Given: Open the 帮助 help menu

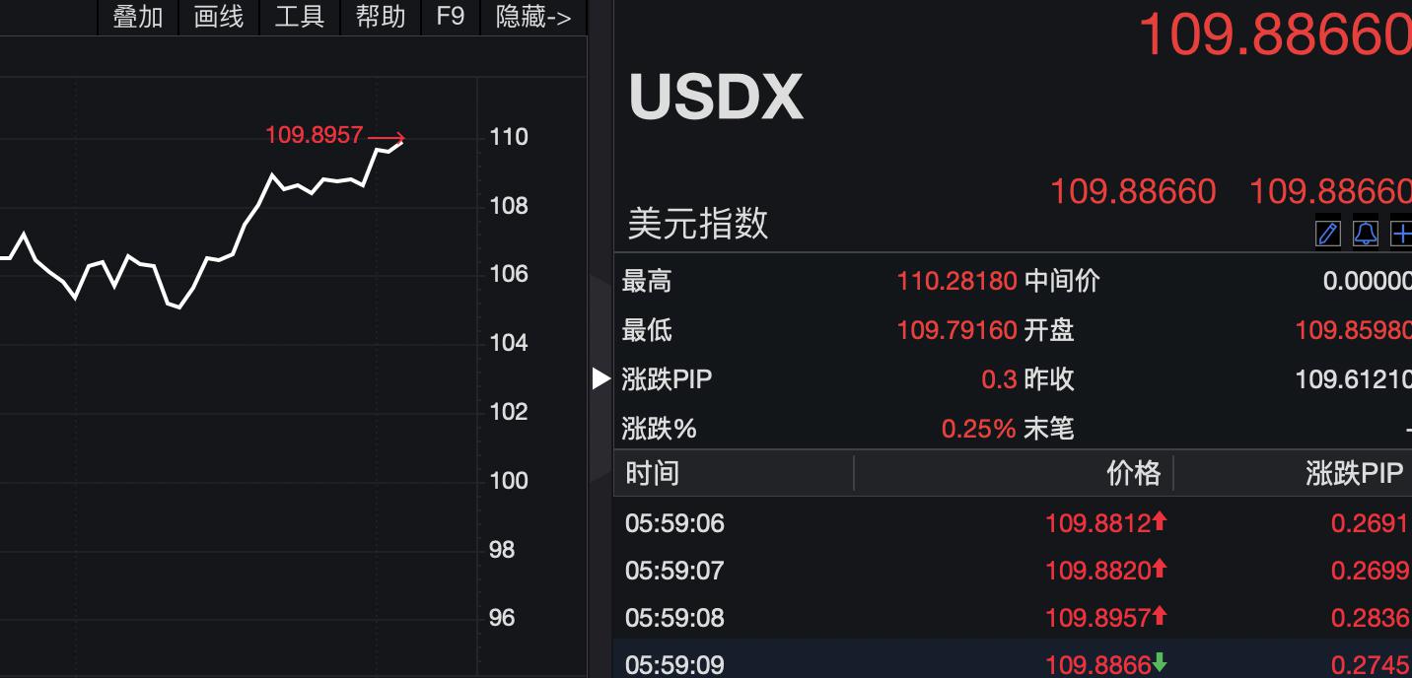Looking at the screenshot, I should point(380,17).
